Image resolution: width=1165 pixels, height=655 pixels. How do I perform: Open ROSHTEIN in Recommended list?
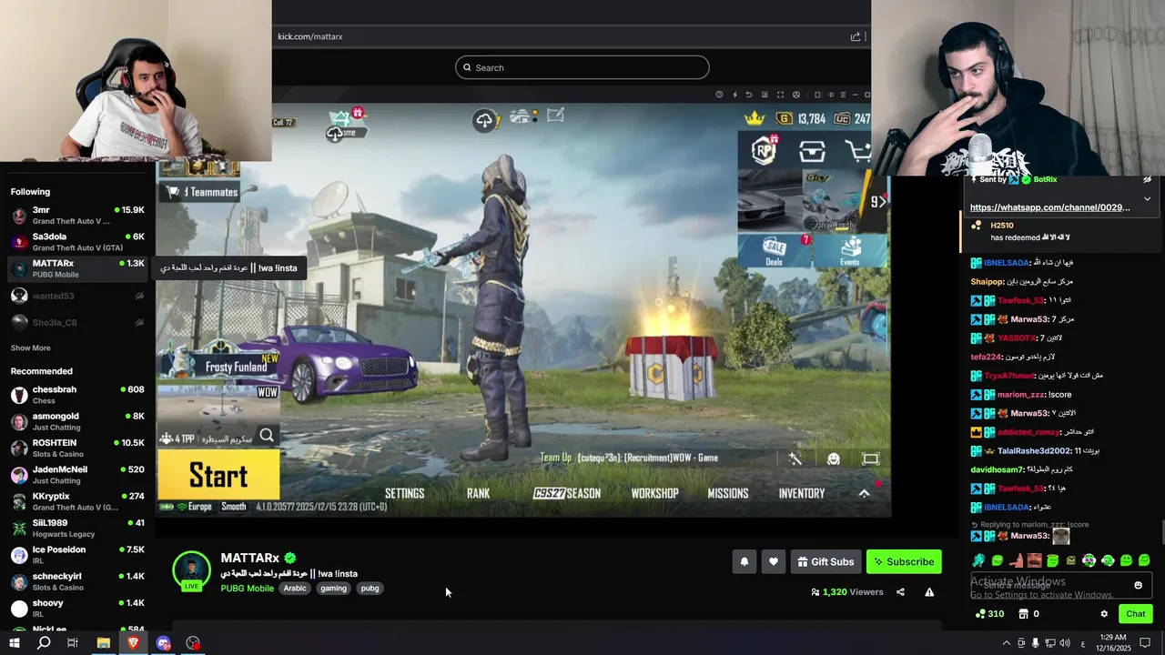tap(77, 448)
